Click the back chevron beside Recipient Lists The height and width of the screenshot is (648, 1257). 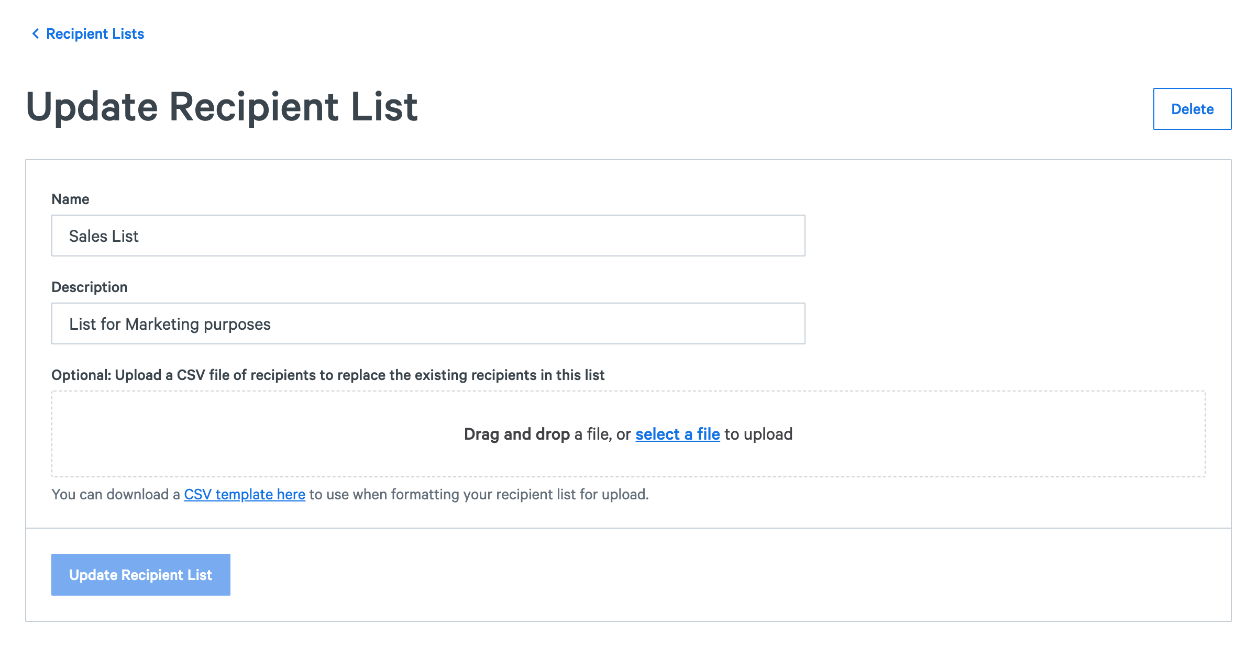click(35, 34)
